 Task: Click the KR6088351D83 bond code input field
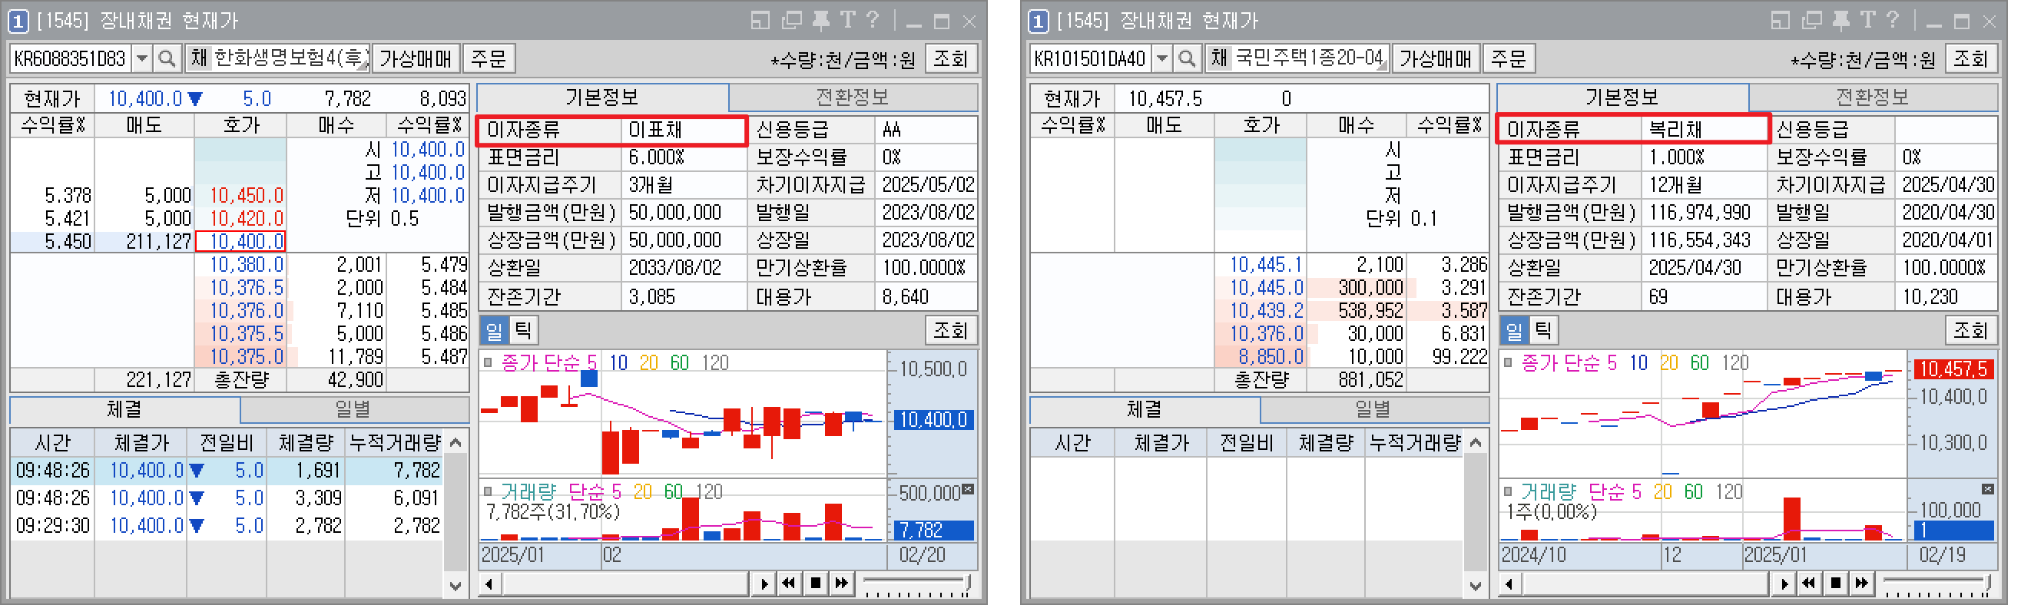71,59
